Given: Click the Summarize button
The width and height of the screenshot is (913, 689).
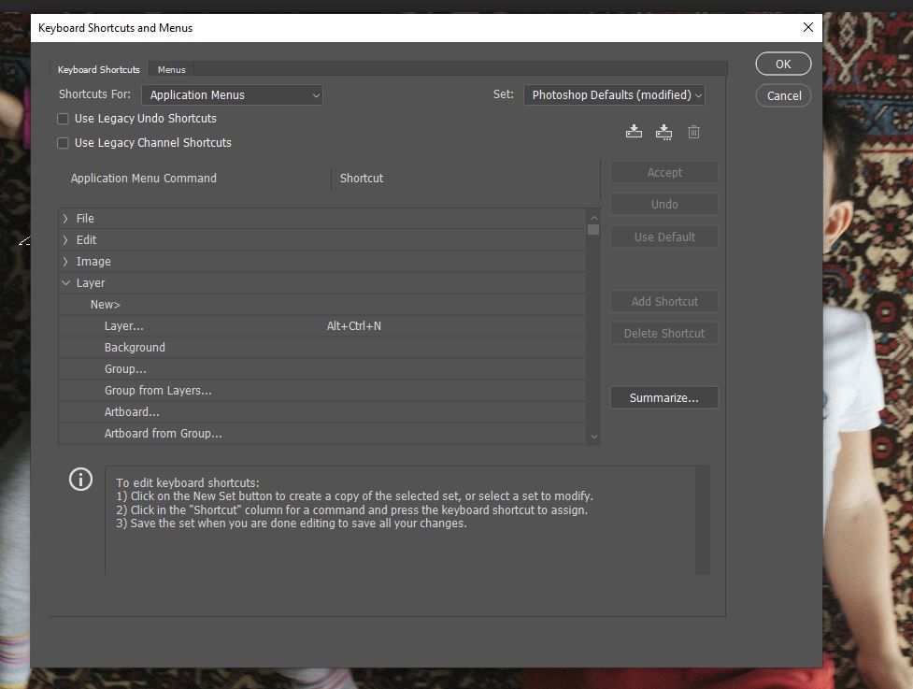Looking at the screenshot, I should (663, 397).
